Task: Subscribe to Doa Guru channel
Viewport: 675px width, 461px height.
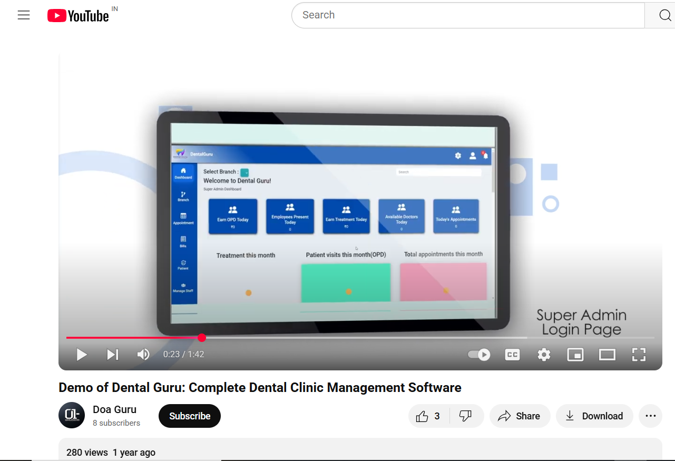Action: 190,416
